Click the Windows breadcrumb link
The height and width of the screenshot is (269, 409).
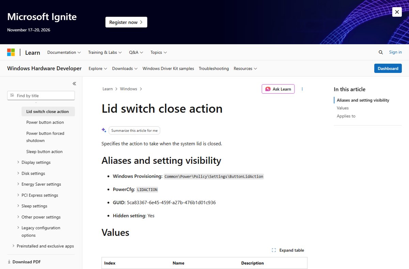[128, 89]
